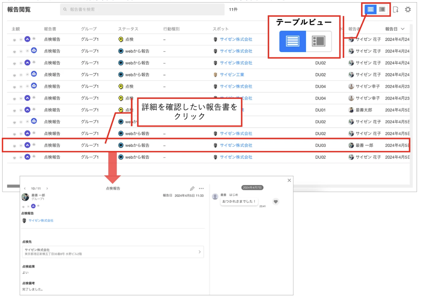Click web report status icon in DU03 row
This screenshot has width=424, height=300.
121,145
